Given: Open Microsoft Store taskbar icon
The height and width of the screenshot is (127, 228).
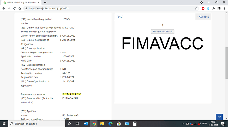Looking at the screenshot, I should [119, 124].
